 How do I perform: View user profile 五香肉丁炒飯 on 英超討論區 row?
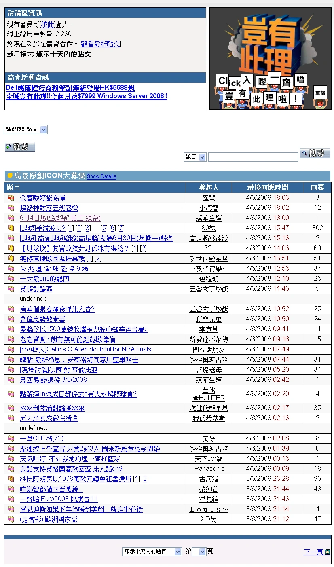[x=209, y=289]
